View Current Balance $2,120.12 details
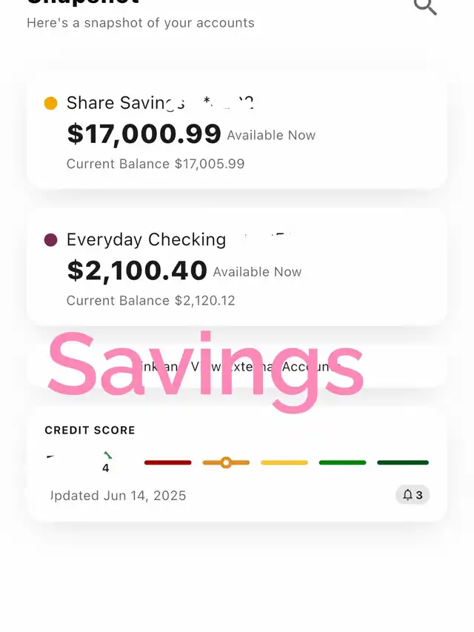Image resolution: width=474 pixels, height=632 pixels. (x=151, y=300)
